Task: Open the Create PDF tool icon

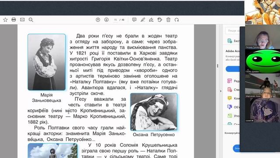Action: [230, 90]
